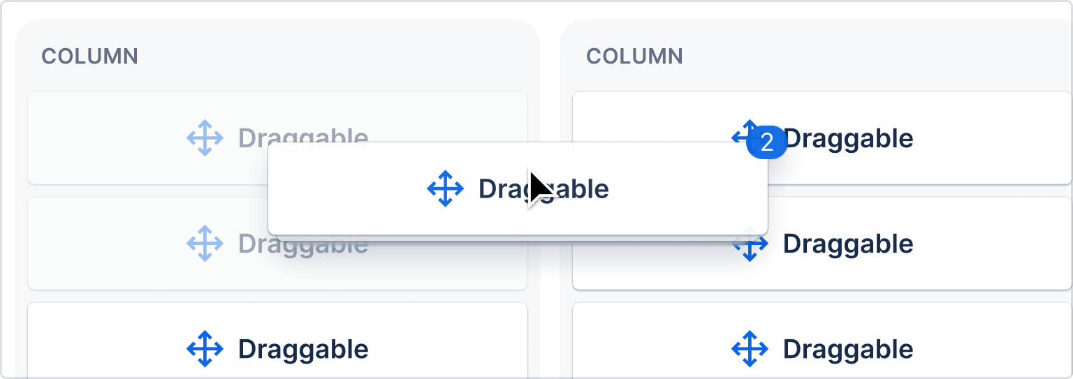Click the move icon on the third left-column card
This screenshot has width=1073, height=379.
coord(205,349)
